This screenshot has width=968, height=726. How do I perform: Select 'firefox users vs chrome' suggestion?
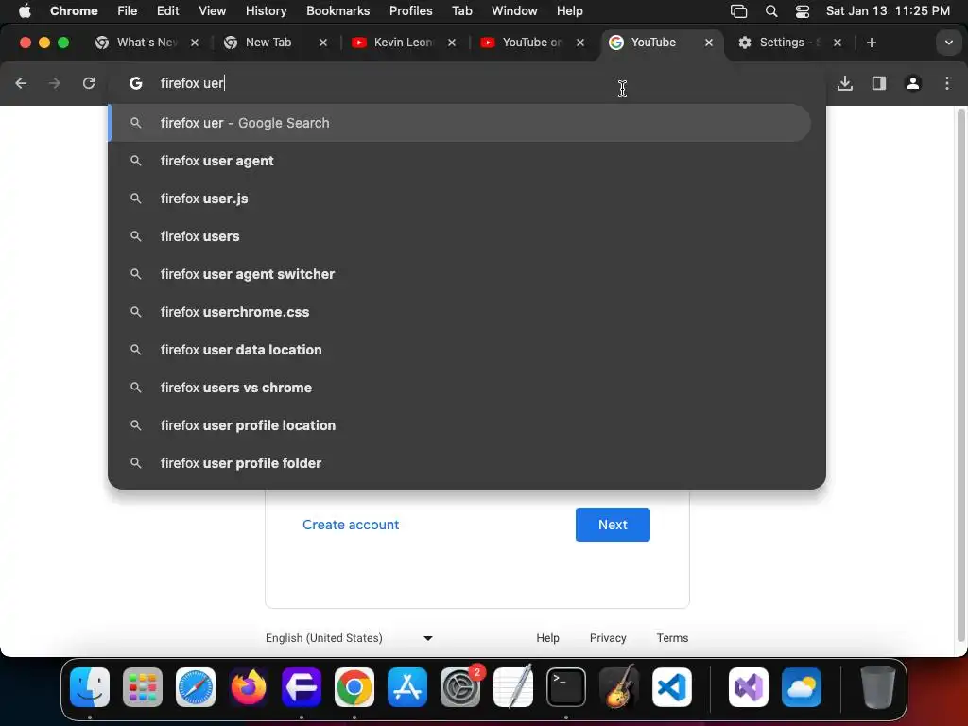pos(460,388)
